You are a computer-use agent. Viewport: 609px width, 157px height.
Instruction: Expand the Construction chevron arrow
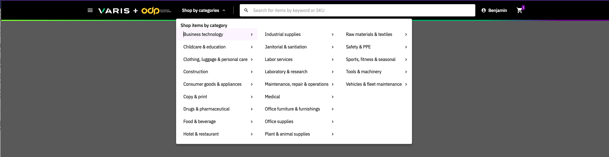(252, 72)
